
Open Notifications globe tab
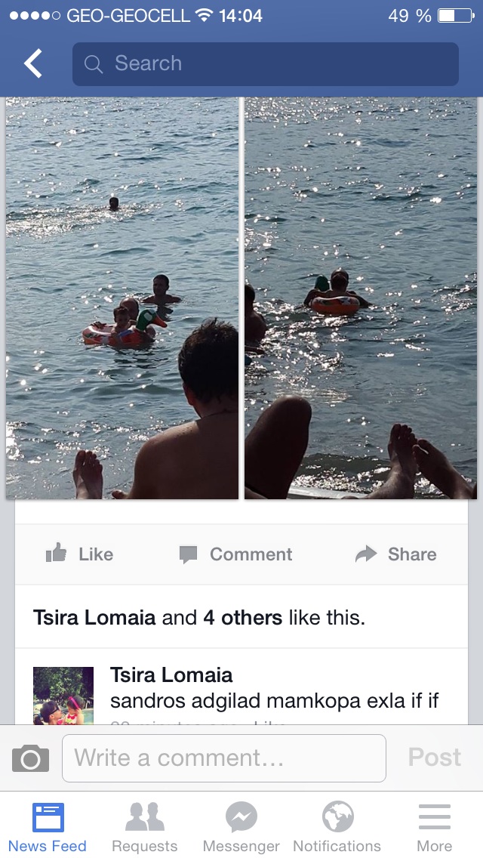click(x=337, y=827)
